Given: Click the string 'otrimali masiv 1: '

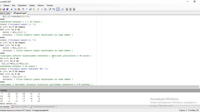Looking at the screenshot, I should (22, 24).
